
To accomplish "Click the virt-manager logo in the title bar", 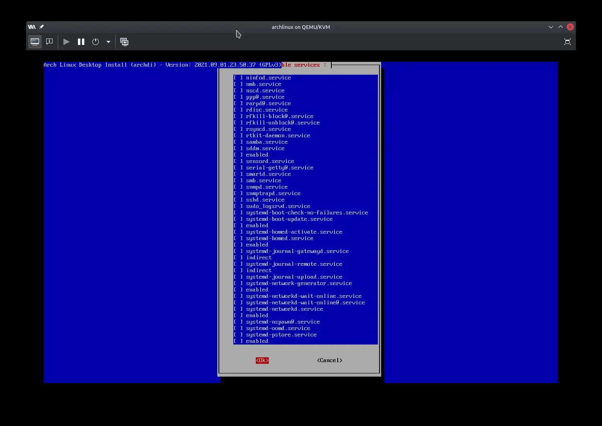I will pyautogui.click(x=32, y=27).
